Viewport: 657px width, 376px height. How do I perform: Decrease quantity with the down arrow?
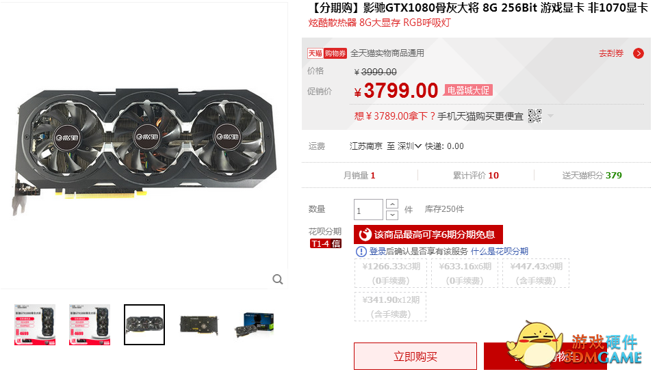pyautogui.click(x=391, y=215)
